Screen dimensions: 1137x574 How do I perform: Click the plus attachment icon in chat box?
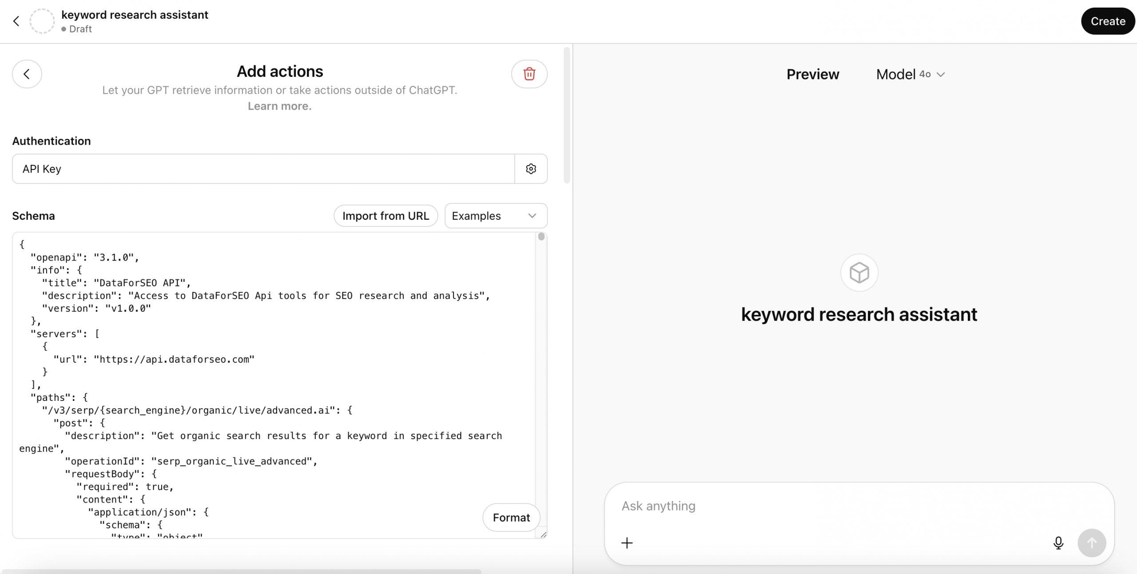(627, 542)
